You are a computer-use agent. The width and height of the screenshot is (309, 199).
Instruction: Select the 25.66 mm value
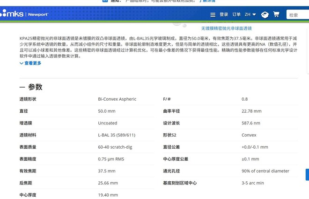108,183
